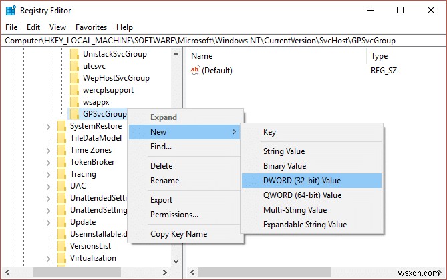Click the Virtualization folder icon

(x=62, y=258)
